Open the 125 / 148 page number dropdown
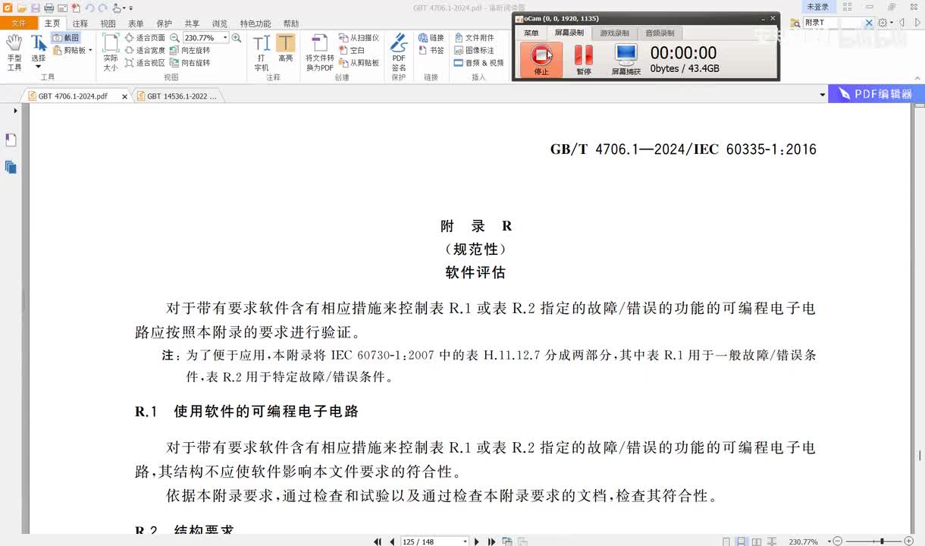Viewport: 925px width, 546px height. pos(465,541)
